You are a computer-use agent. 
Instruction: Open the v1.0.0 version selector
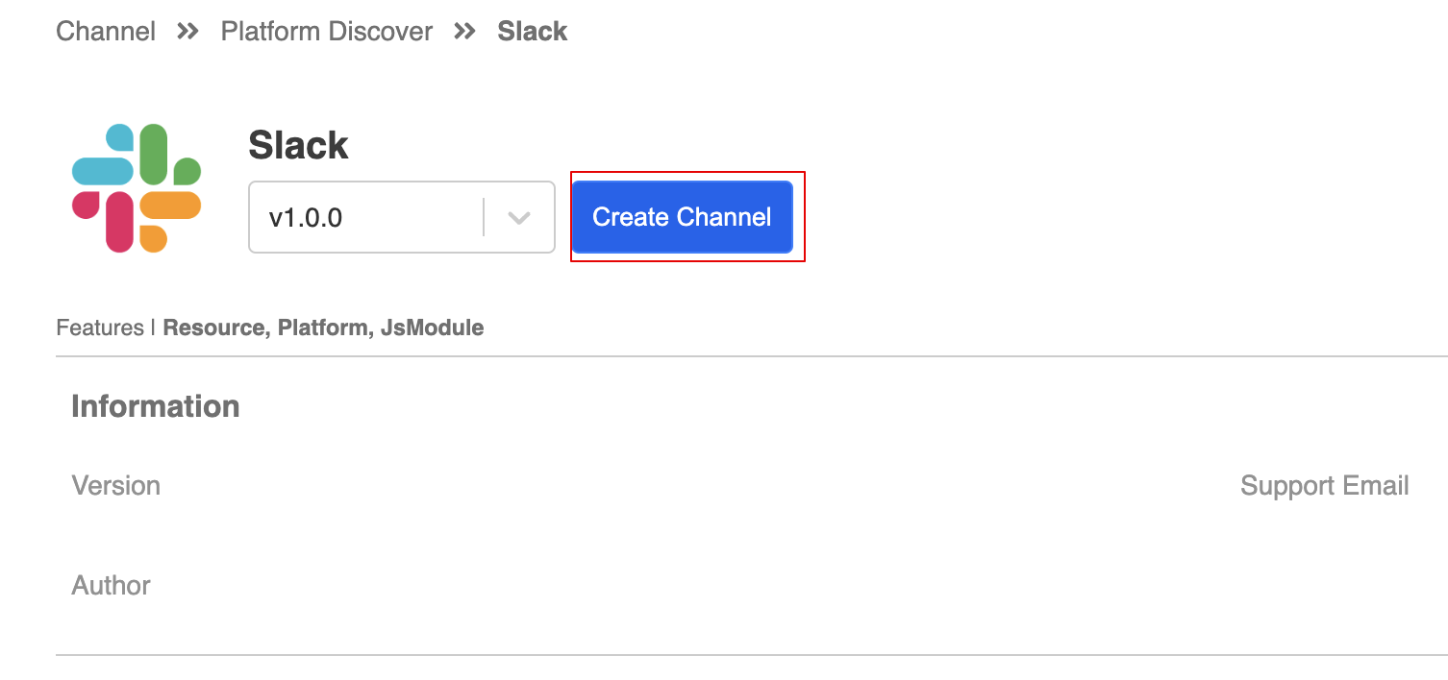point(365,218)
